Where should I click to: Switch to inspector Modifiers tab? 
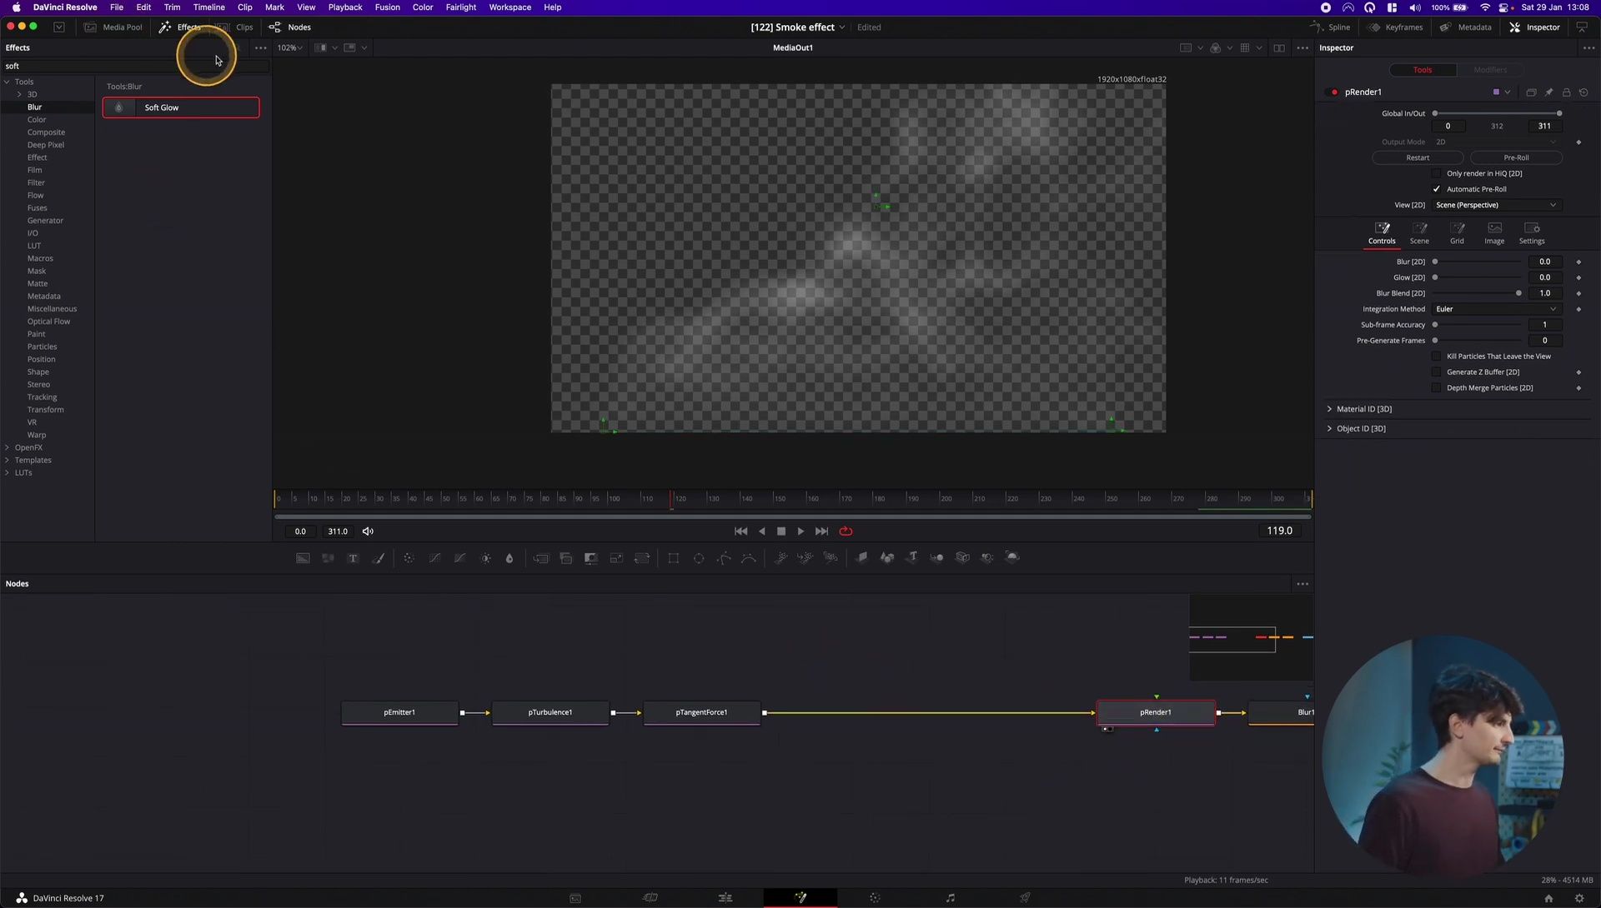coord(1490,70)
